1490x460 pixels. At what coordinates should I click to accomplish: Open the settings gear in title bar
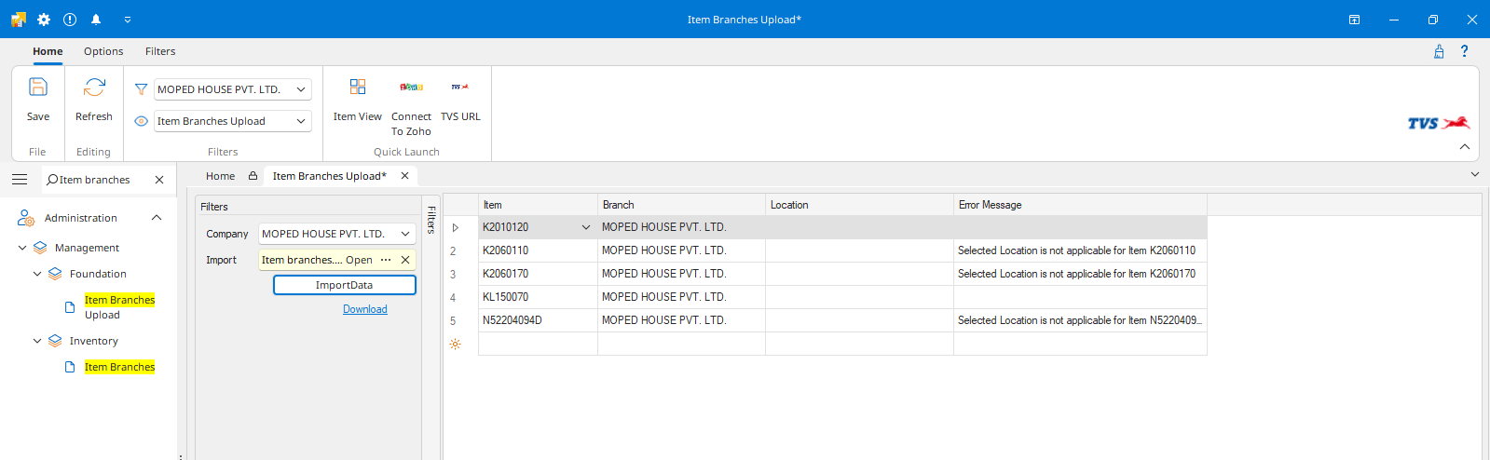coord(44,19)
